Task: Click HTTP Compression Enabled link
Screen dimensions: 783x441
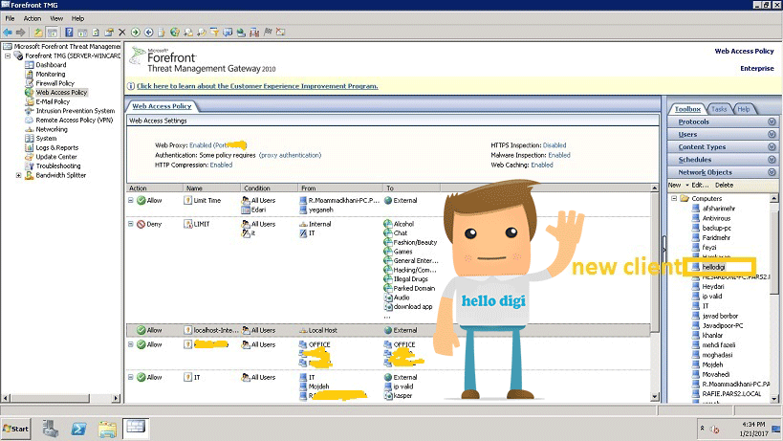Action: pos(221,165)
